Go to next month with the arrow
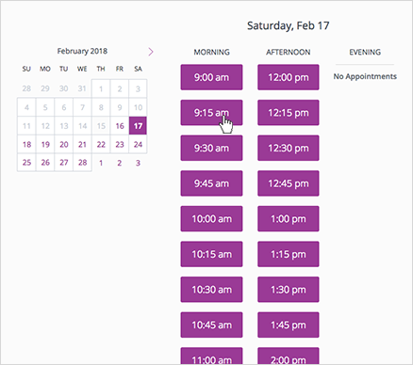Screen dimensions: 413x365 pyautogui.click(x=151, y=52)
